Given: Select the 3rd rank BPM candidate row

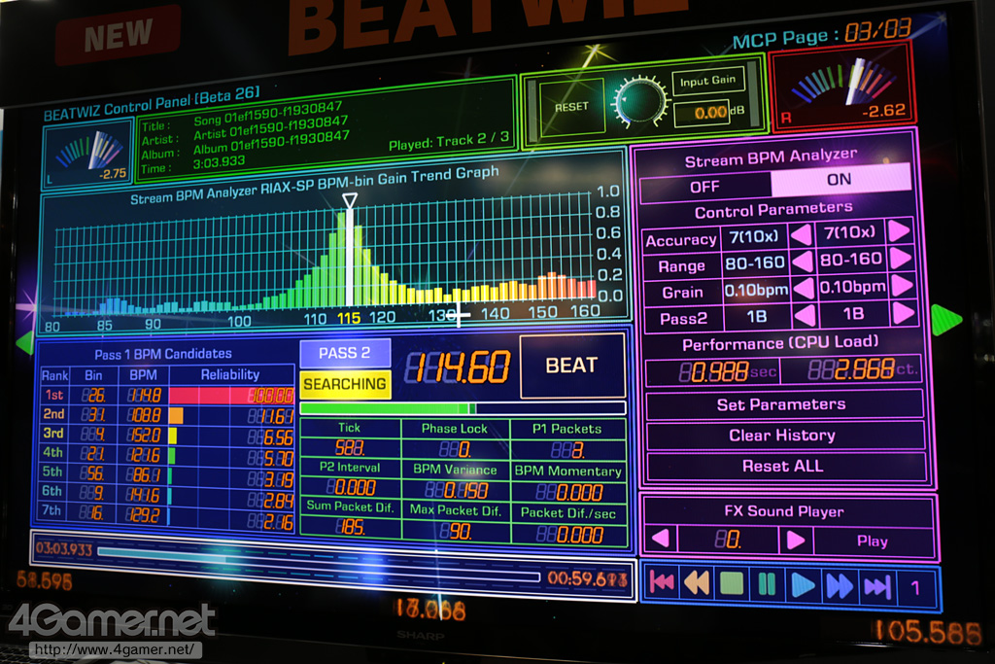Looking at the screenshot, I should pyautogui.click(x=167, y=435).
